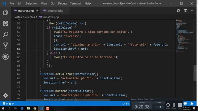The height and width of the screenshot is (111, 198).
Task: Click the vistas breadcrumb folder
Action: pyautogui.click(x=18, y=17)
